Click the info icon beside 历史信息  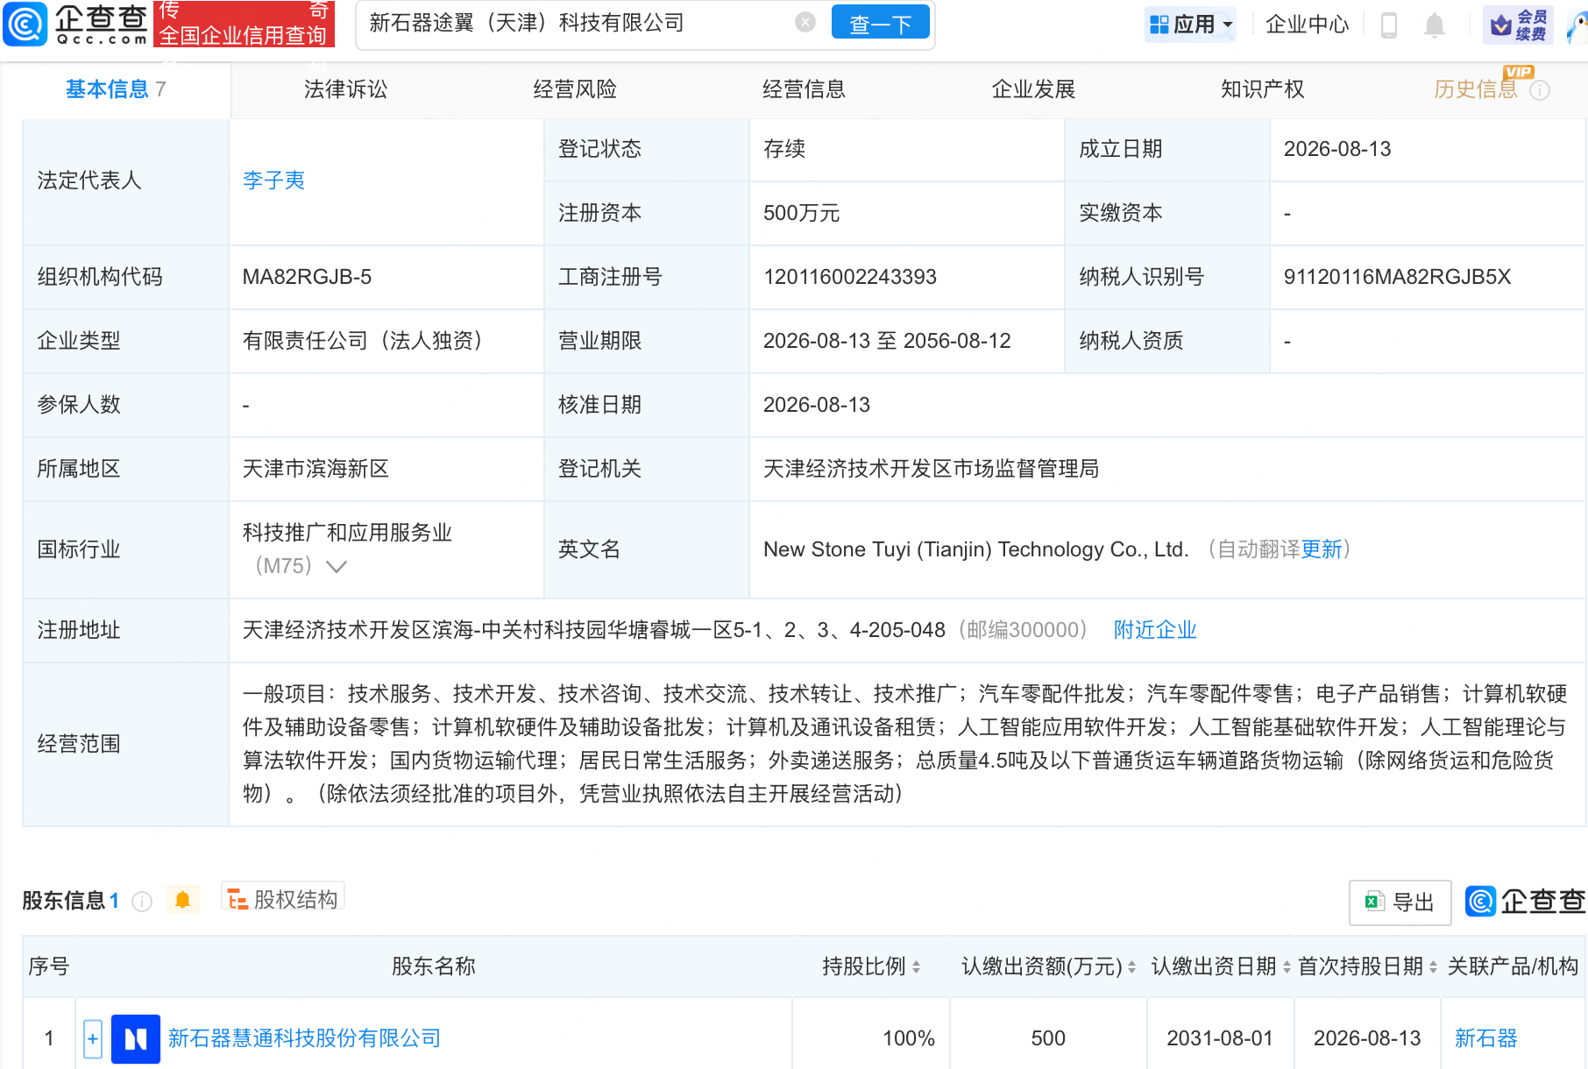[x=1540, y=90]
